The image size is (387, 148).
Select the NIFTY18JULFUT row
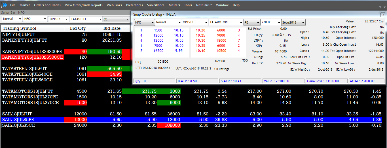click(x=65, y=34)
